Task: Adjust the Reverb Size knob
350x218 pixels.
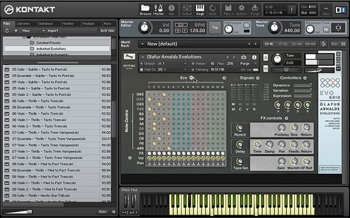Action: (294, 127)
